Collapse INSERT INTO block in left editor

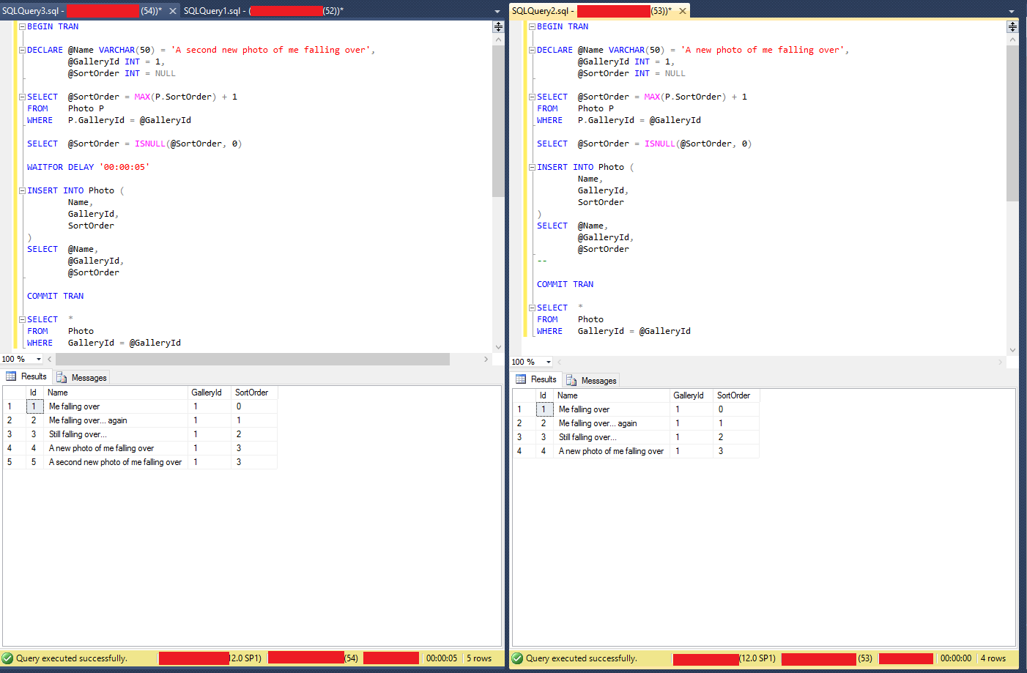click(x=22, y=190)
